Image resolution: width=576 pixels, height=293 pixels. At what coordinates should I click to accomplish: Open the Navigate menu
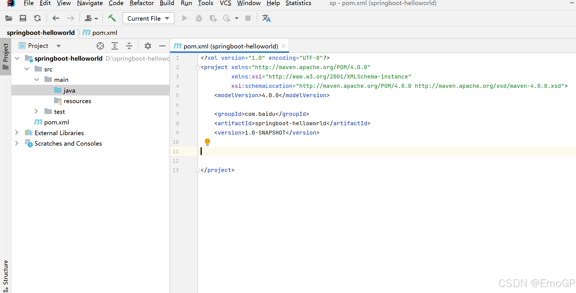90,3
